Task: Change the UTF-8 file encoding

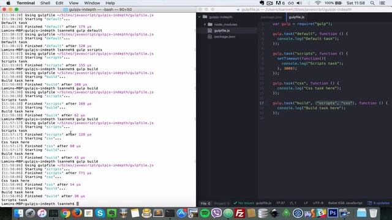Action: [x=318, y=203]
